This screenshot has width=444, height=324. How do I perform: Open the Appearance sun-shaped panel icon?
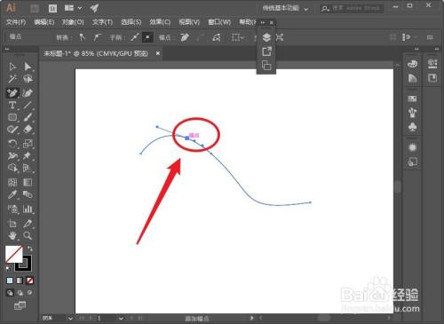click(x=412, y=147)
